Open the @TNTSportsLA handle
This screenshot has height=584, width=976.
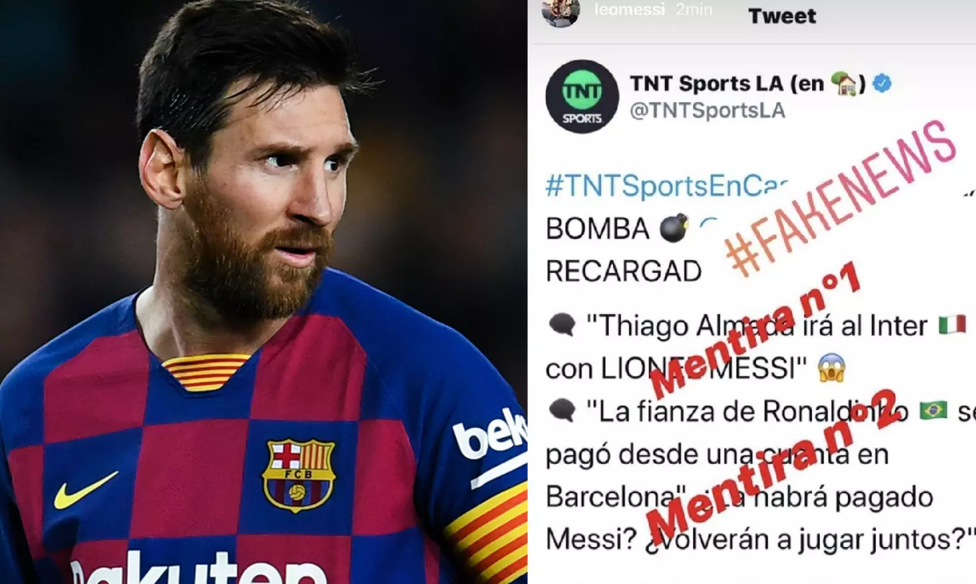(x=707, y=110)
